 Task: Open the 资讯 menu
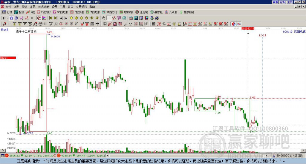coord(25,7)
